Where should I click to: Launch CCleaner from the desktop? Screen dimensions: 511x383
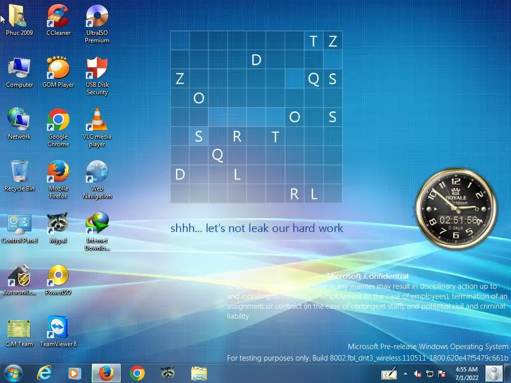coord(58,19)
